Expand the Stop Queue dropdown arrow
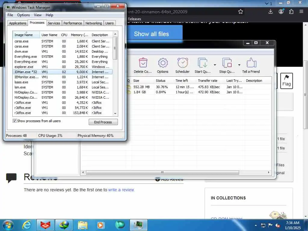 coord(239,65)
